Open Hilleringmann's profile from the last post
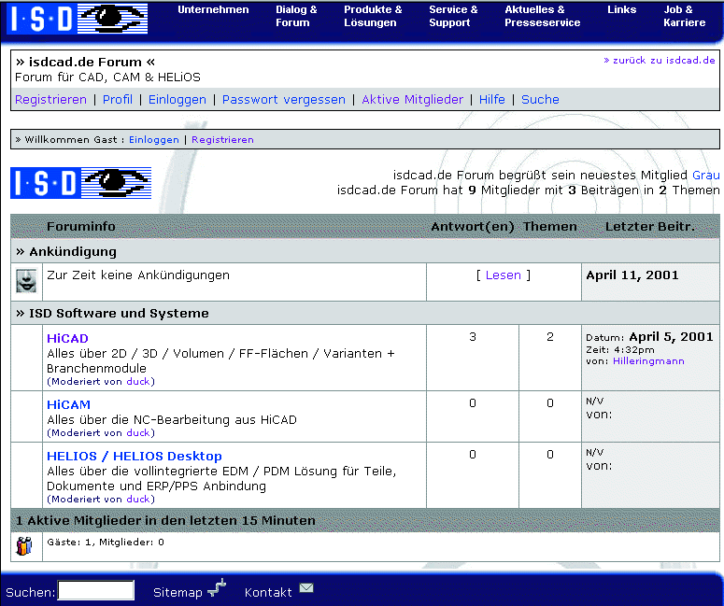 click(x=648, y=361)
